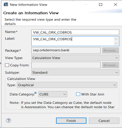Click into the Name text field
Viewport: 122px width, 128px height.
tap(75, 32)
